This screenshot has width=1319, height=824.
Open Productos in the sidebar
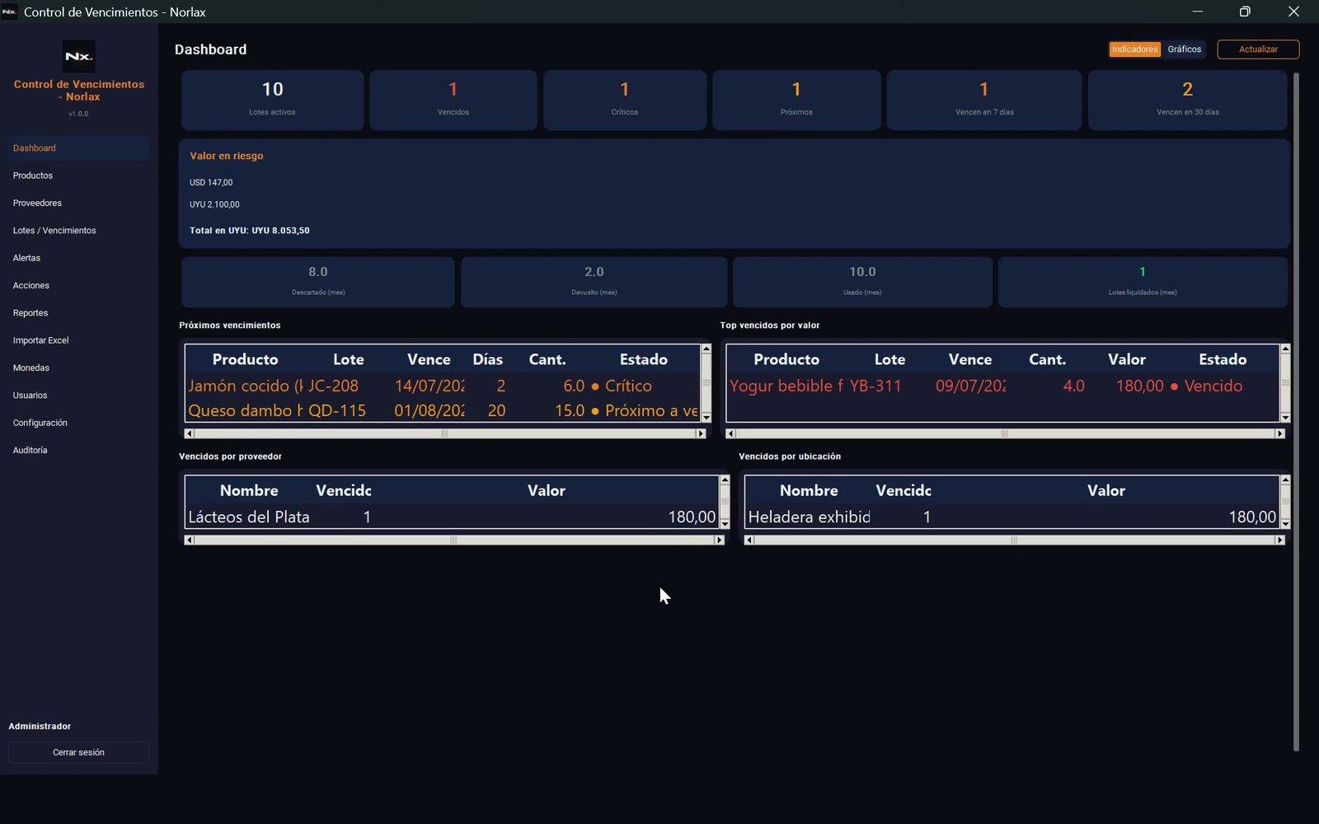[79, 176]
